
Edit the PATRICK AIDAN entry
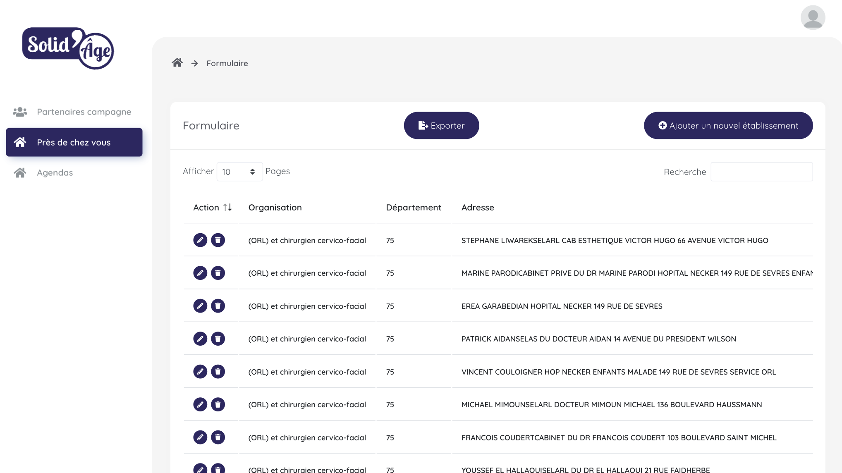200,339
